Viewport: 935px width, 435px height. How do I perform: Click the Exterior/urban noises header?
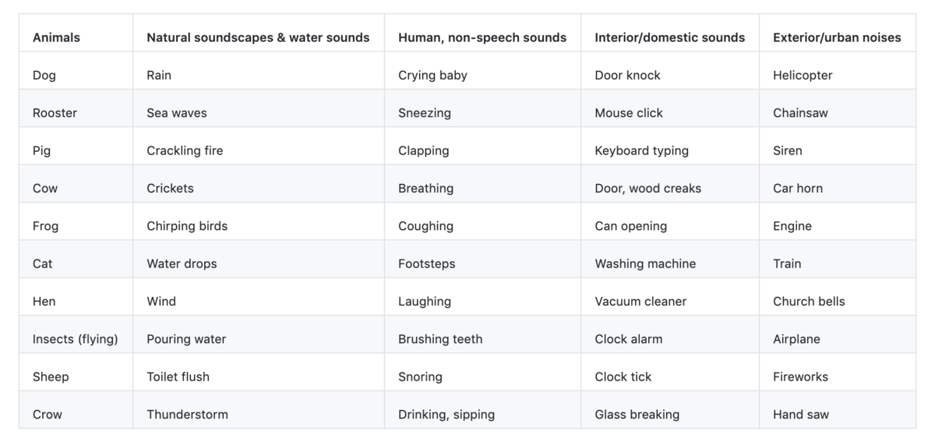point(837,37)
